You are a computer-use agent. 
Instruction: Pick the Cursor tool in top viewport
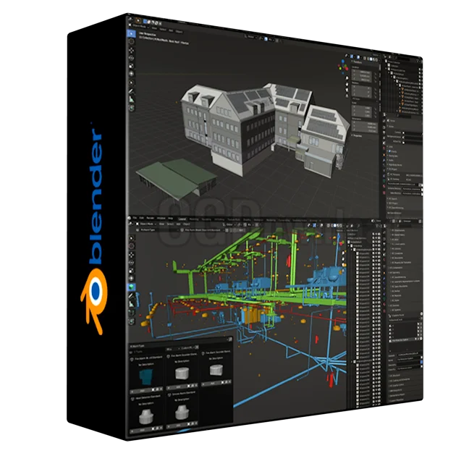pyautogui.click(x=132, y=42)
